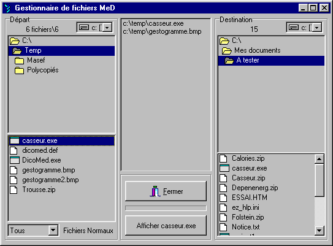The image size is (333, 246).
Task: Click the MeD app icon in title bar
Action: (7, 8)
